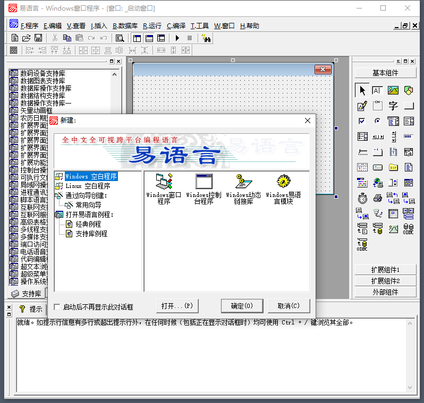Choose Windows控制台程序 project icon

203,188
